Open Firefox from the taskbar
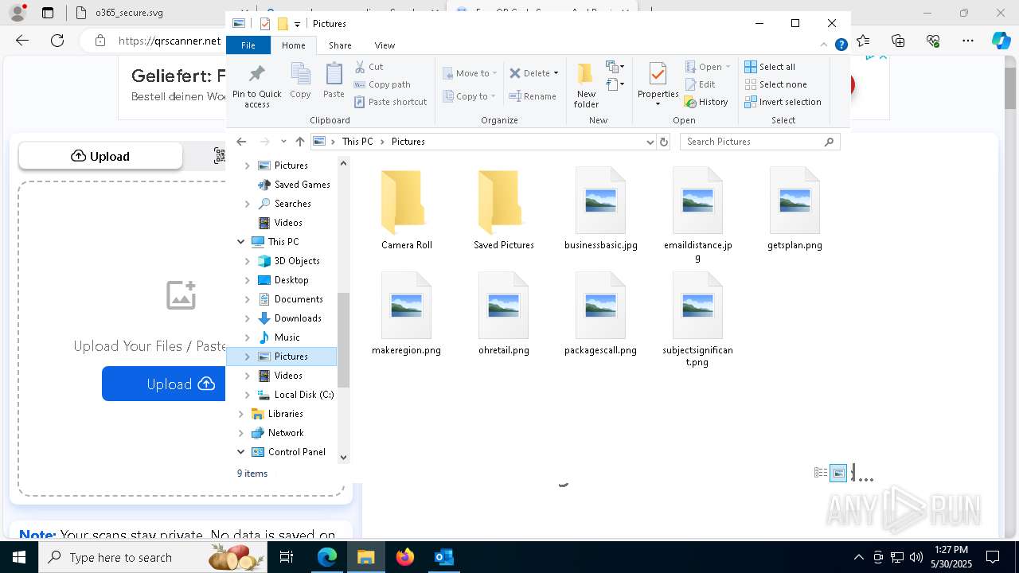This screenshot has height=573, width=1019. click(404, 557)
